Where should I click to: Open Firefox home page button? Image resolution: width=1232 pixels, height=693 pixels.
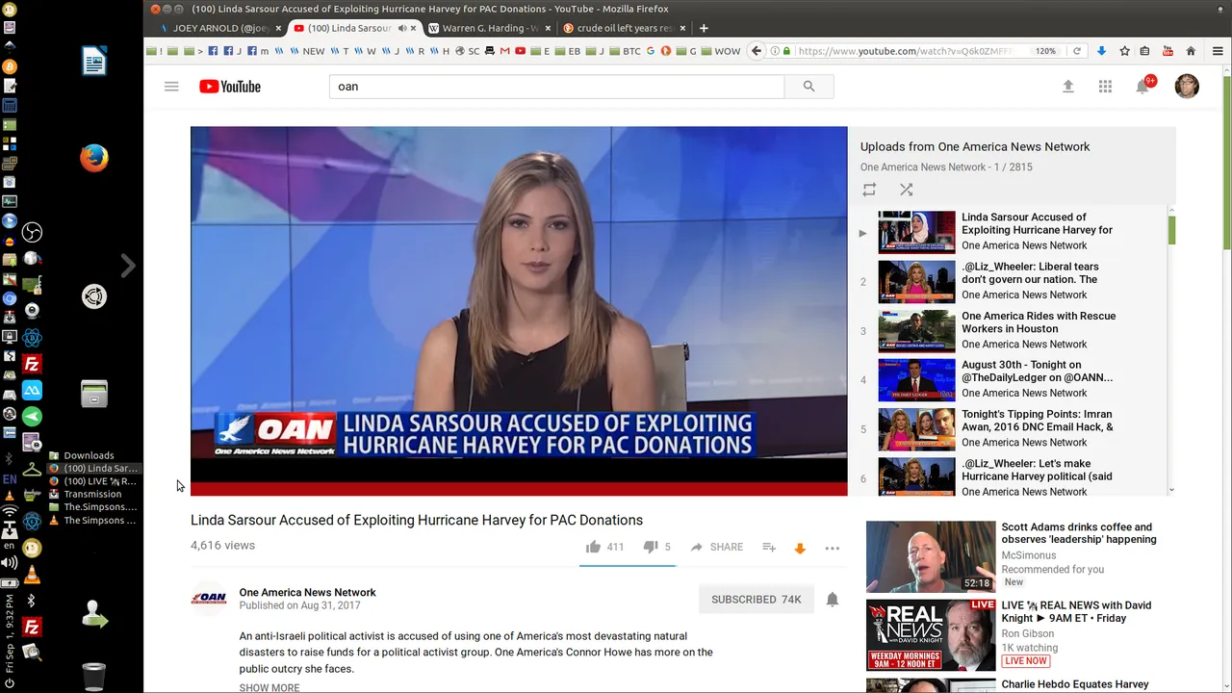[x=1191, y=51]
